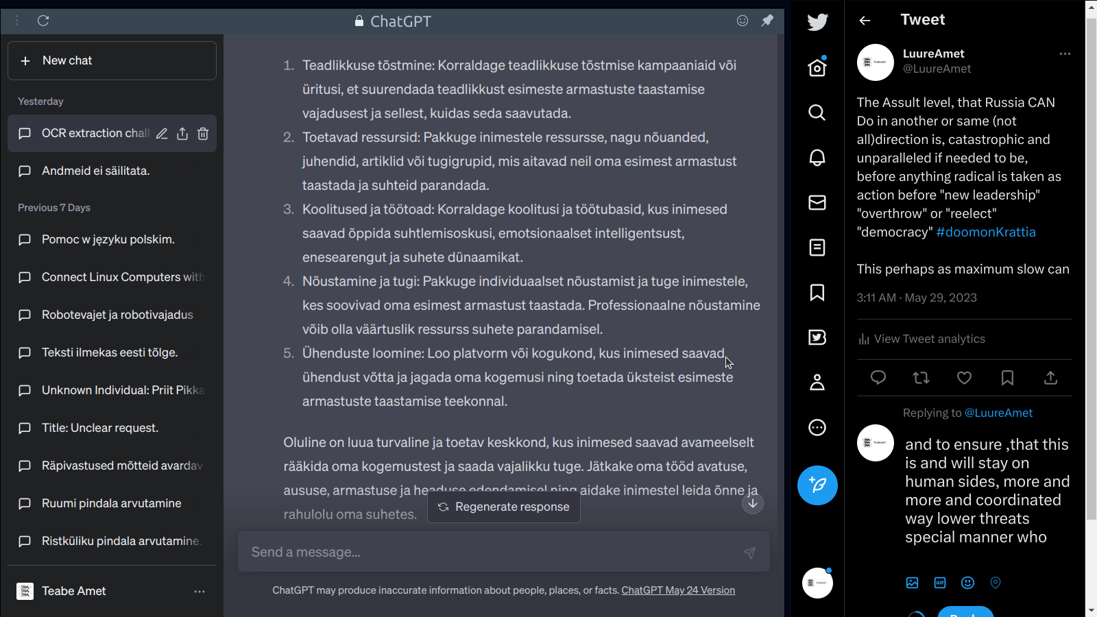Rename OCR extraction chat with pencil icon

162,134
